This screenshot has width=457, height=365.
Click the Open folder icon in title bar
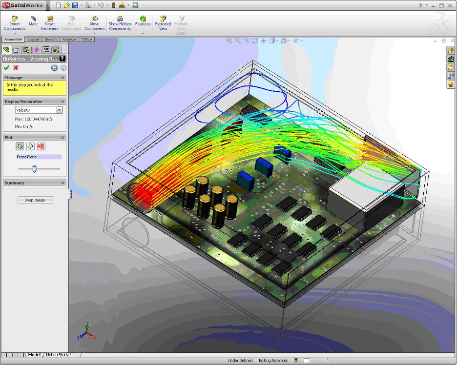coord(67,5)
